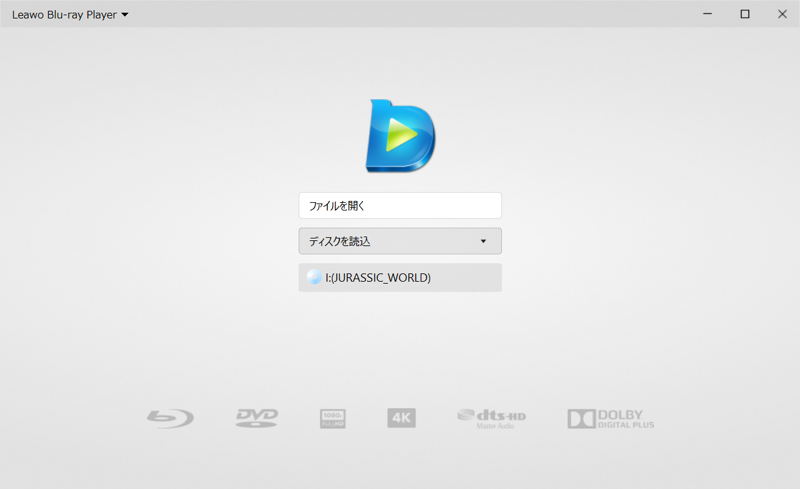Select the I:(JURASSIC_WORLD) disc entry
This screenshot has width=800, height=489.
click(400, 277)
